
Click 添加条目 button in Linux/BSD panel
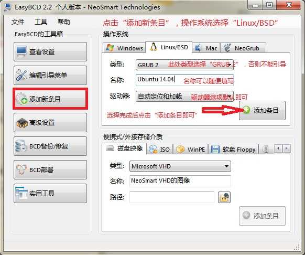[262, 110]
